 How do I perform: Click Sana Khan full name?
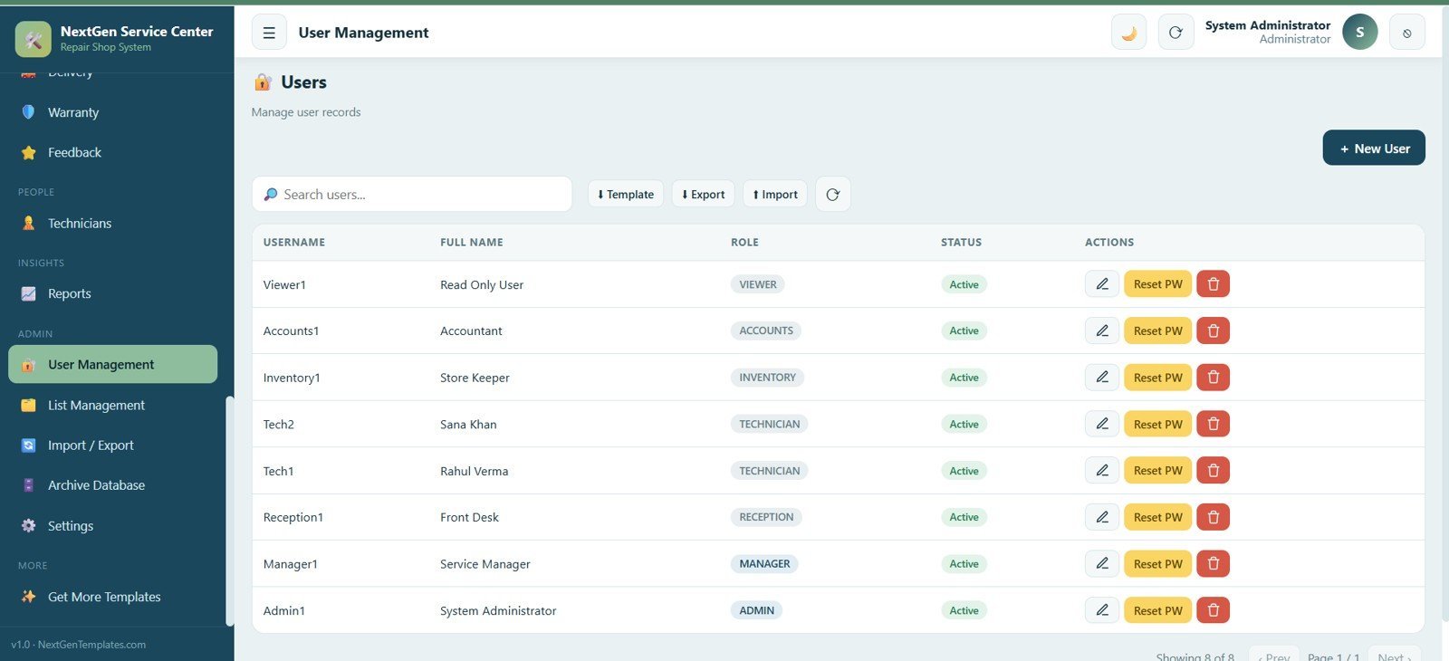coord(468,424)
